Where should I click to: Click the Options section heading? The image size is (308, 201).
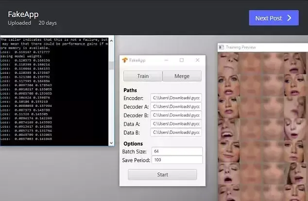[x=133, y=144]
